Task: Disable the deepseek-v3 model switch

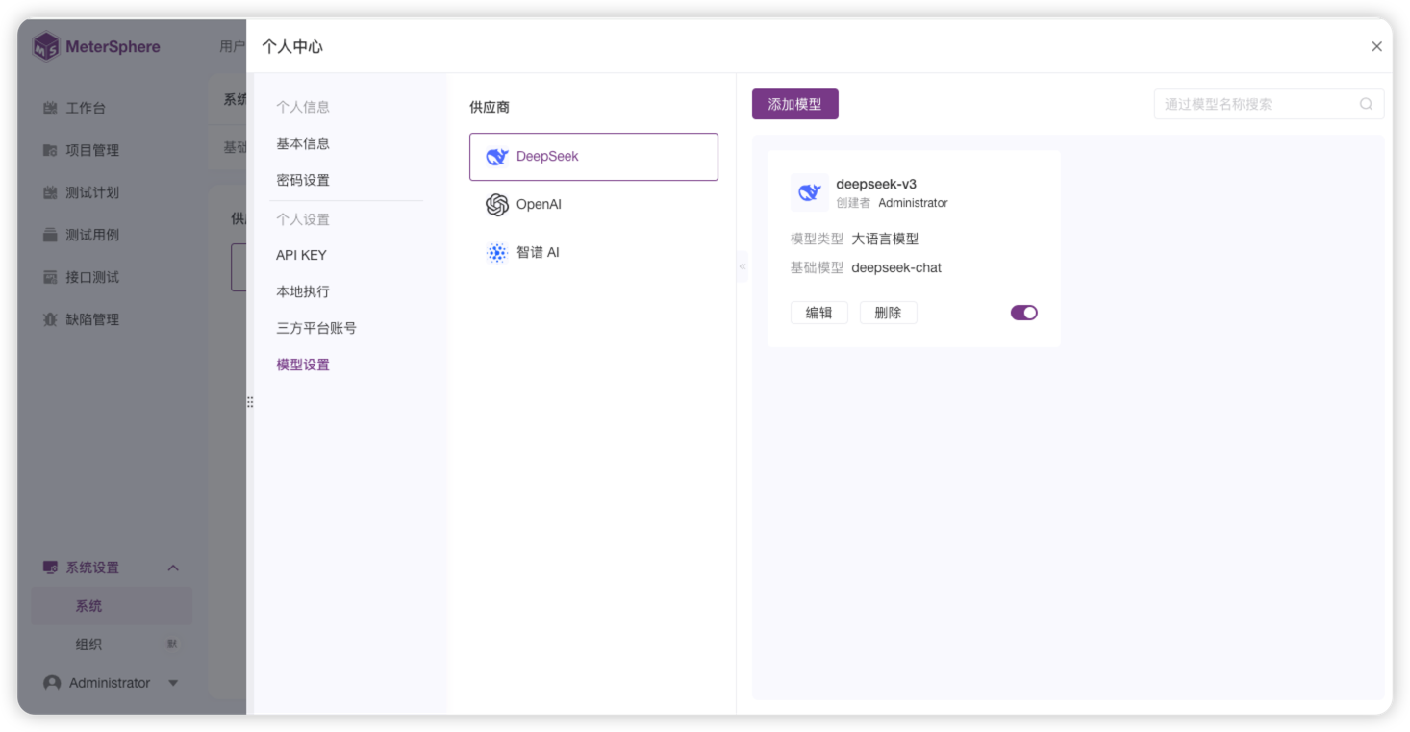Action: 1024,313
